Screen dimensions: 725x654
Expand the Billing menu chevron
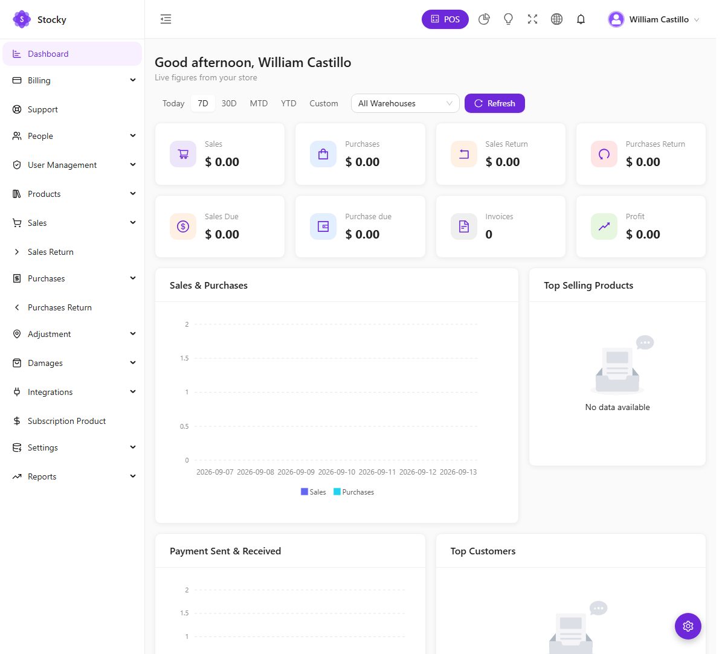tap(133, 80)
